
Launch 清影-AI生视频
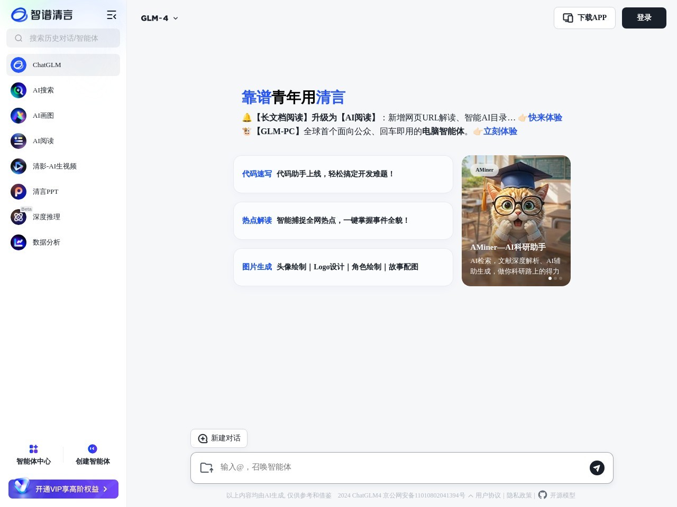point(55,166)
